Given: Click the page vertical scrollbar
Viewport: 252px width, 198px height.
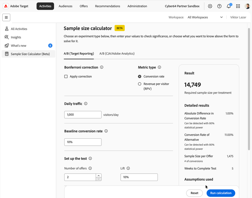Looking at the screenshot, I should pos(249,89).
